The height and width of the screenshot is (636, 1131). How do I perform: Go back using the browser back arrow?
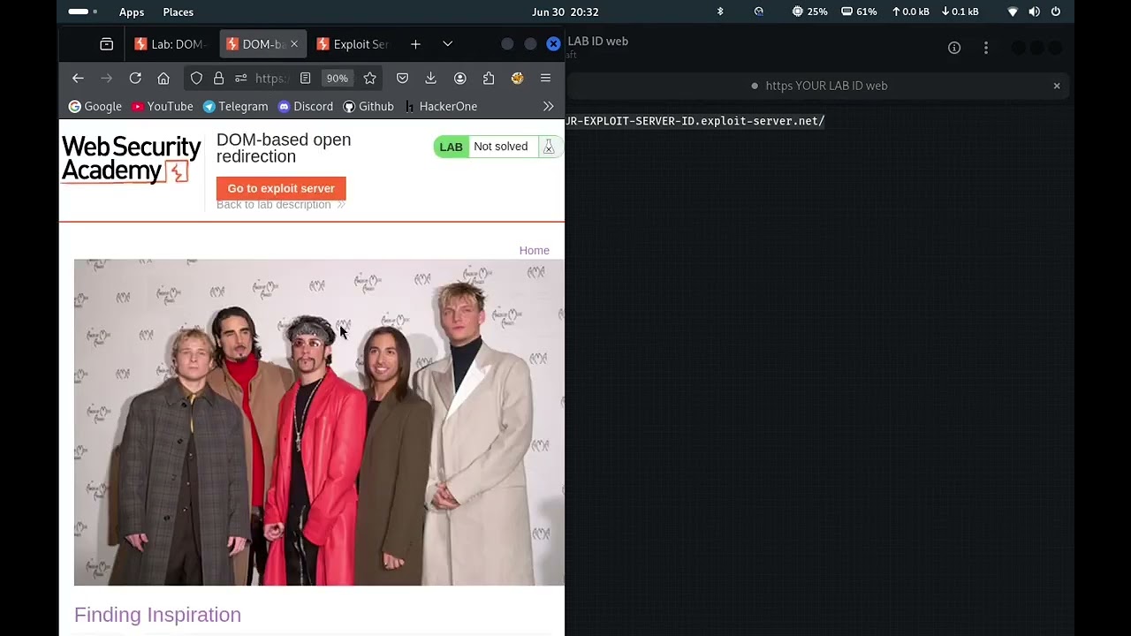[x=78, y=79]
